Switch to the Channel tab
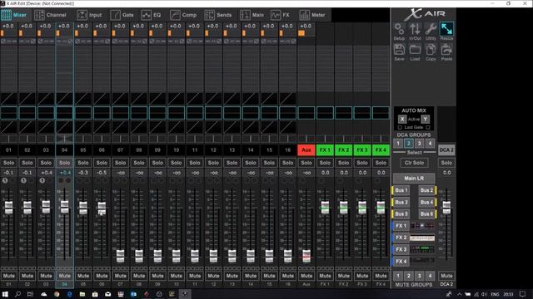Image resolution: width=533 pixels, height=299 pixels. pyautogui.click(x=50, y=15)
